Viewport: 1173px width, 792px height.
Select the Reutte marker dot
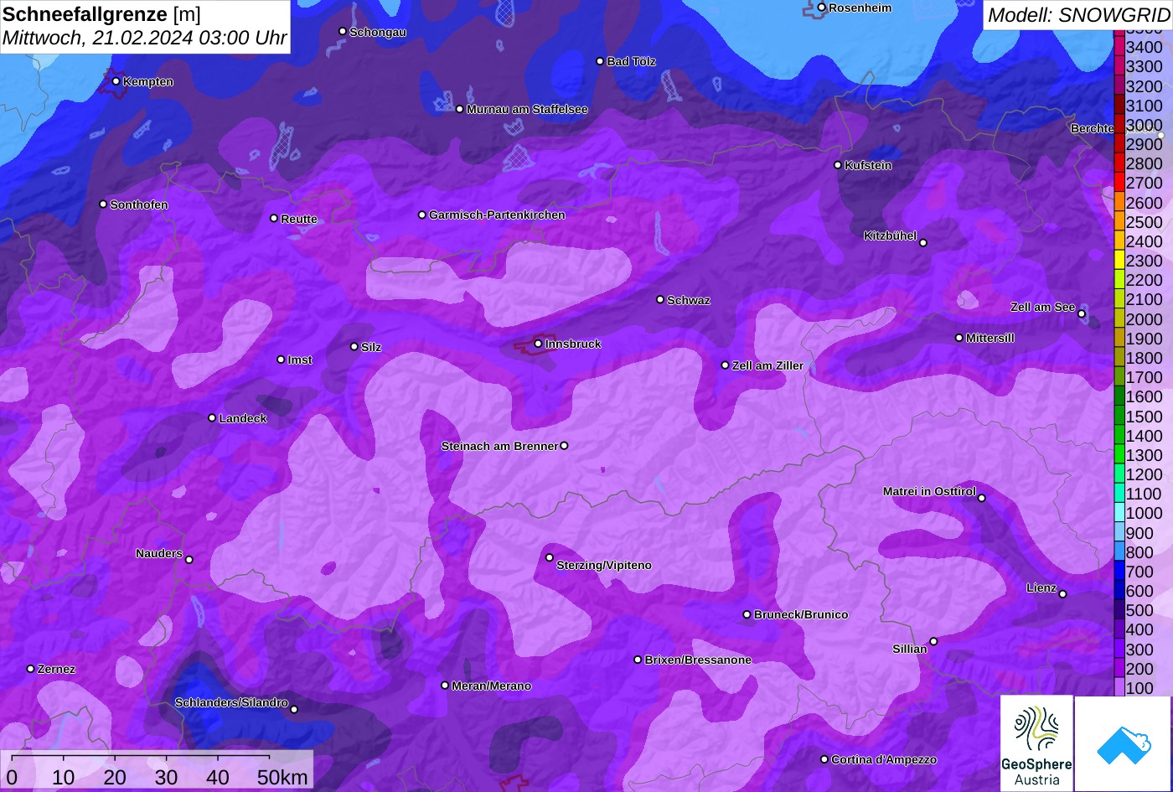coord(274,218)
